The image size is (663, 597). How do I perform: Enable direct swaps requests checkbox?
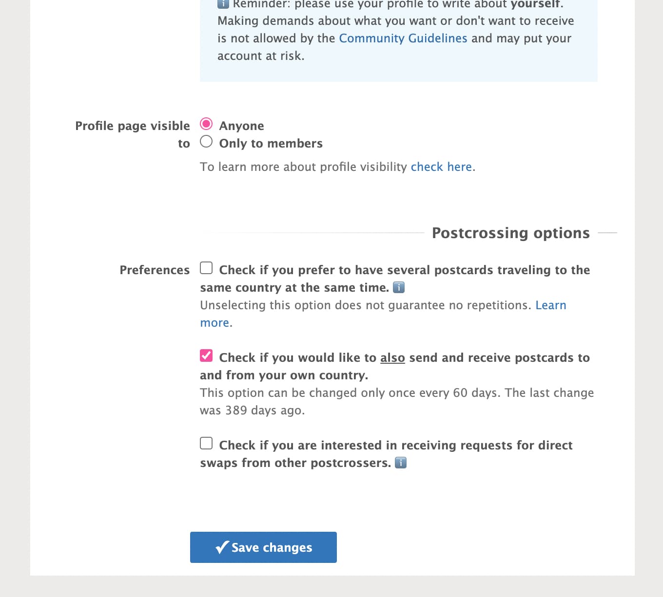coord(206,443)
